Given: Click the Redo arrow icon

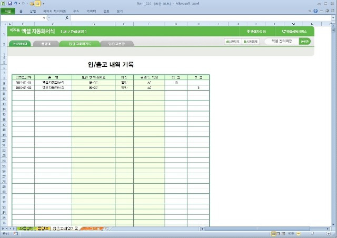Looking at the screenshot, I should coord(24,4).
